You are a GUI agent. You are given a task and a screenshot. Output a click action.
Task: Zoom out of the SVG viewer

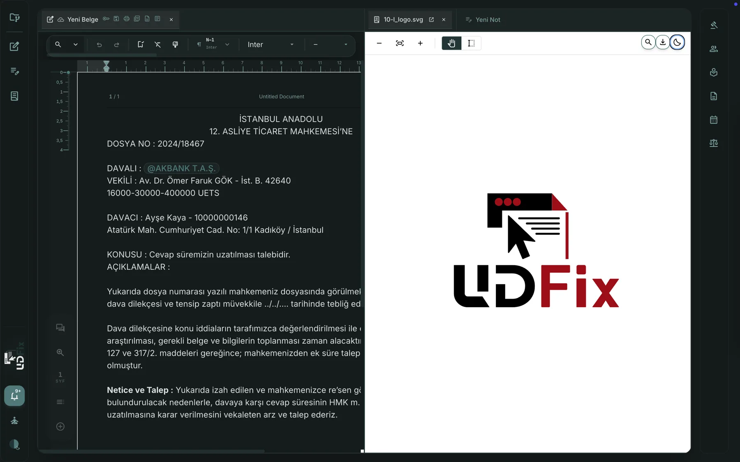click(x=379, y=43)
